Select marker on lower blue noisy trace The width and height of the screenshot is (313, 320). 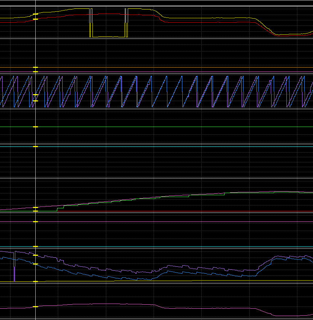click(35, 264)
